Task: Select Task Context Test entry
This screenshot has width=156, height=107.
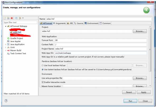Action: (18, 53)
